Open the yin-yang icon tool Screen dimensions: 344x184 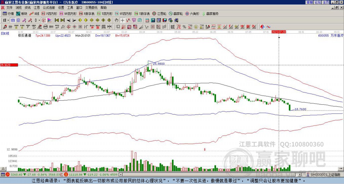click(262, 27)
